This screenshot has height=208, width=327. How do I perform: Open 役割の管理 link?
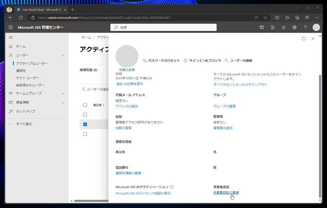tap(123, 128)
